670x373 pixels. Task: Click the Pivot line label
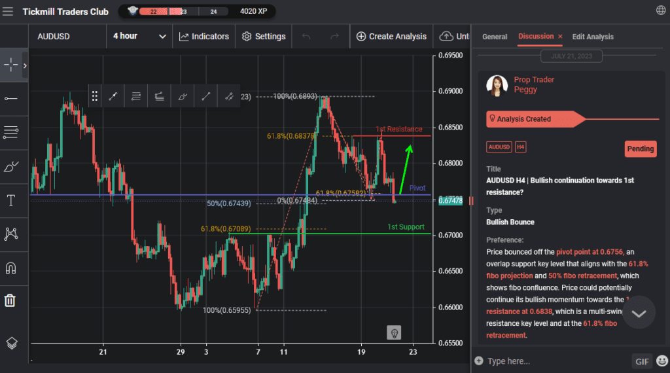(417, 188)
